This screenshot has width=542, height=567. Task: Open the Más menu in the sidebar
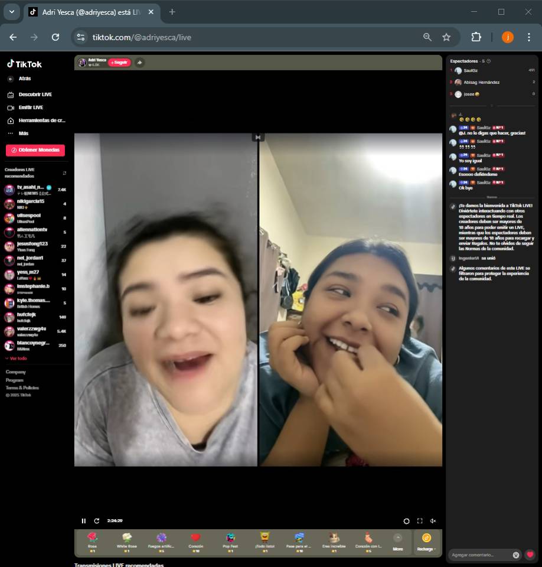24,133
